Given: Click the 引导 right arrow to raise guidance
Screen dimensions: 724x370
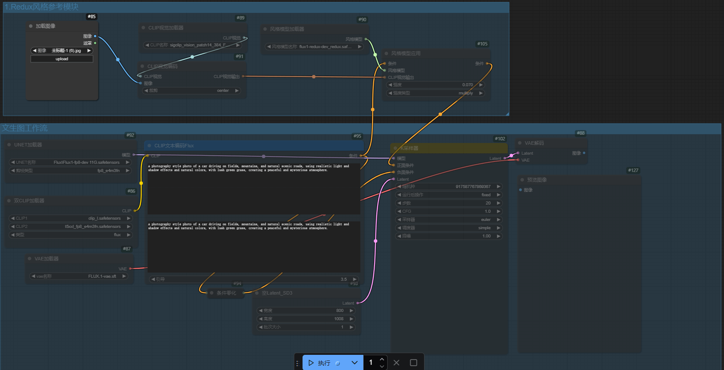Looking at the screenshot, I should 355,279.
